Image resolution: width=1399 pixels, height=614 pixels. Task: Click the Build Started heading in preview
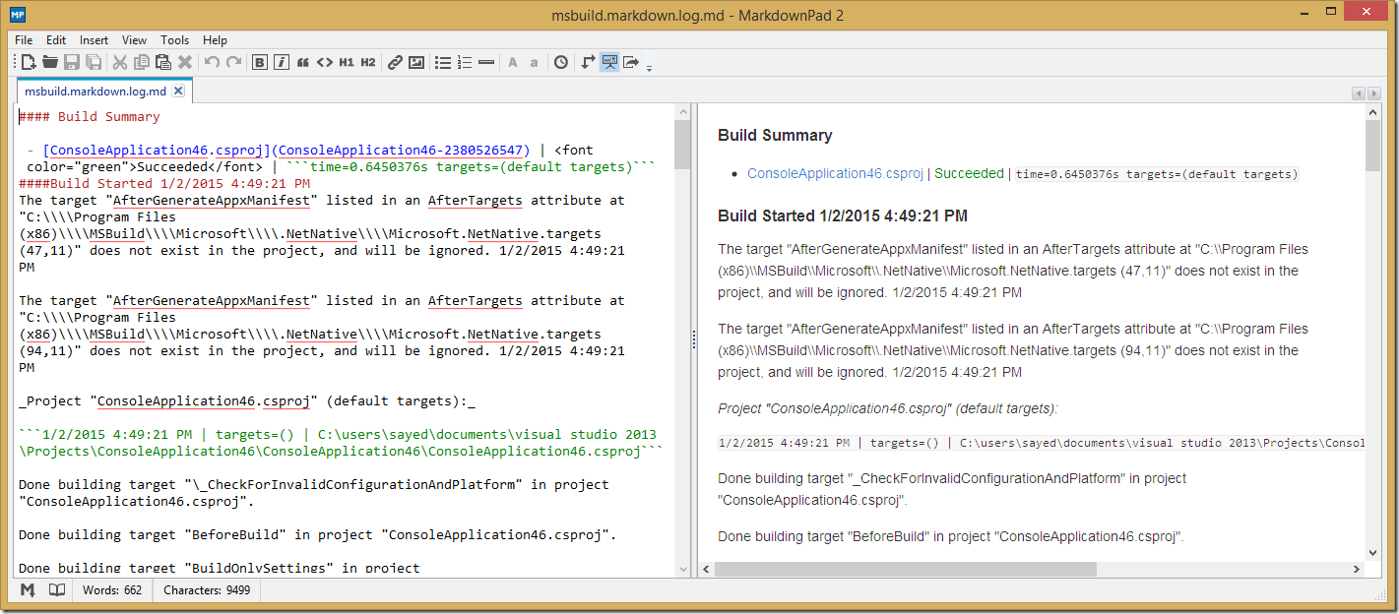(843, 215)
